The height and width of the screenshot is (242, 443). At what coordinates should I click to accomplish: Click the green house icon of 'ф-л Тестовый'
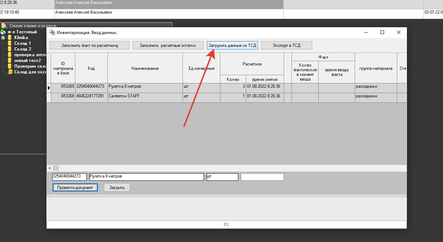(x=3, y=32)
